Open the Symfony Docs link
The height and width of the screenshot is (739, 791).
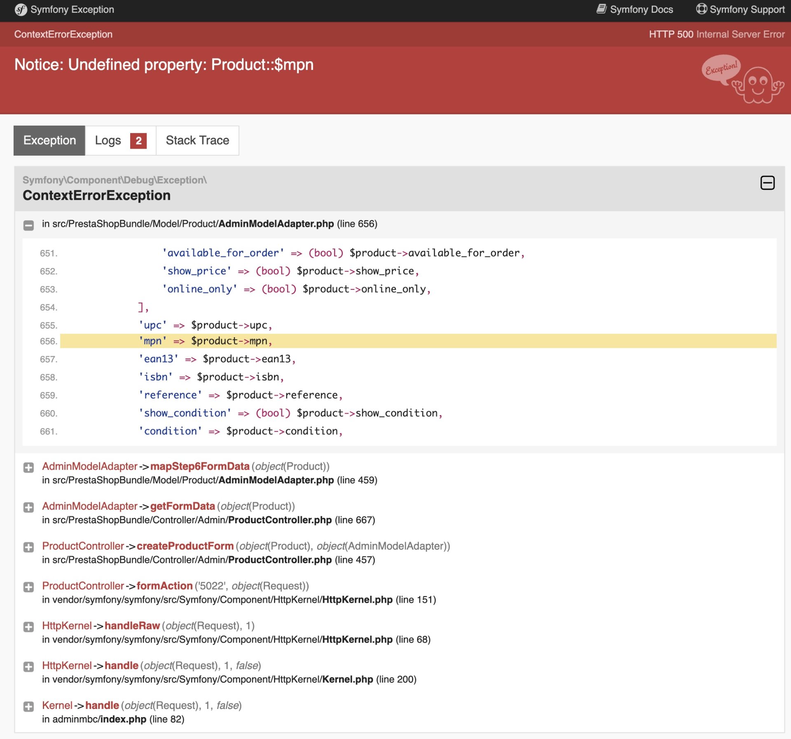coord(641,9)
